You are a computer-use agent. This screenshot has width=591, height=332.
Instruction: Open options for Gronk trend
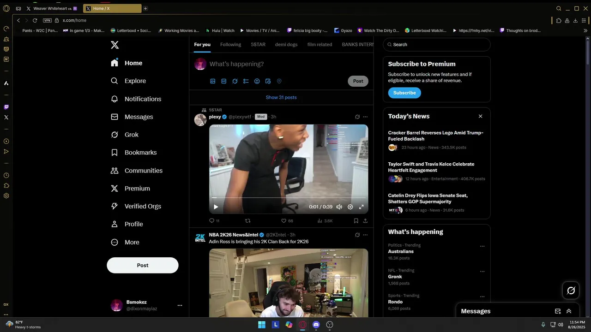click(482, 272)
